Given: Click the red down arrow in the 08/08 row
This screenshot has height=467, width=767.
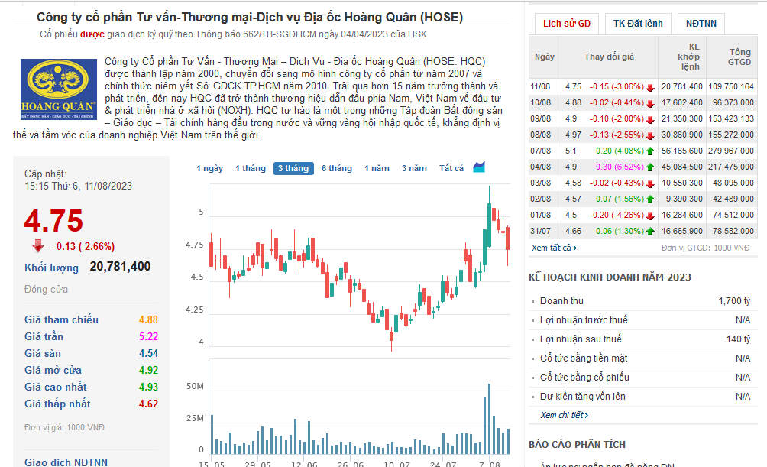Looking at the screenshot, I should point(650,135).
